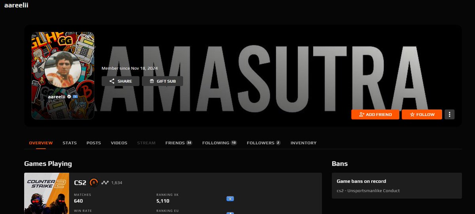Click the aareelii username under the avatar

57,97
